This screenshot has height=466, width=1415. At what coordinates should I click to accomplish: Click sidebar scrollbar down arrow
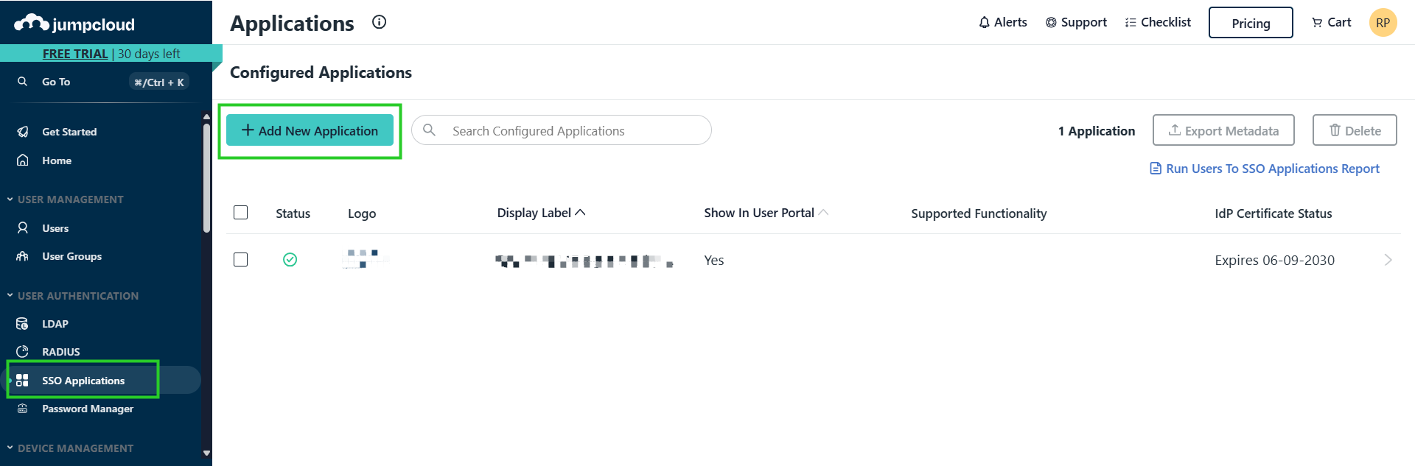206,453
